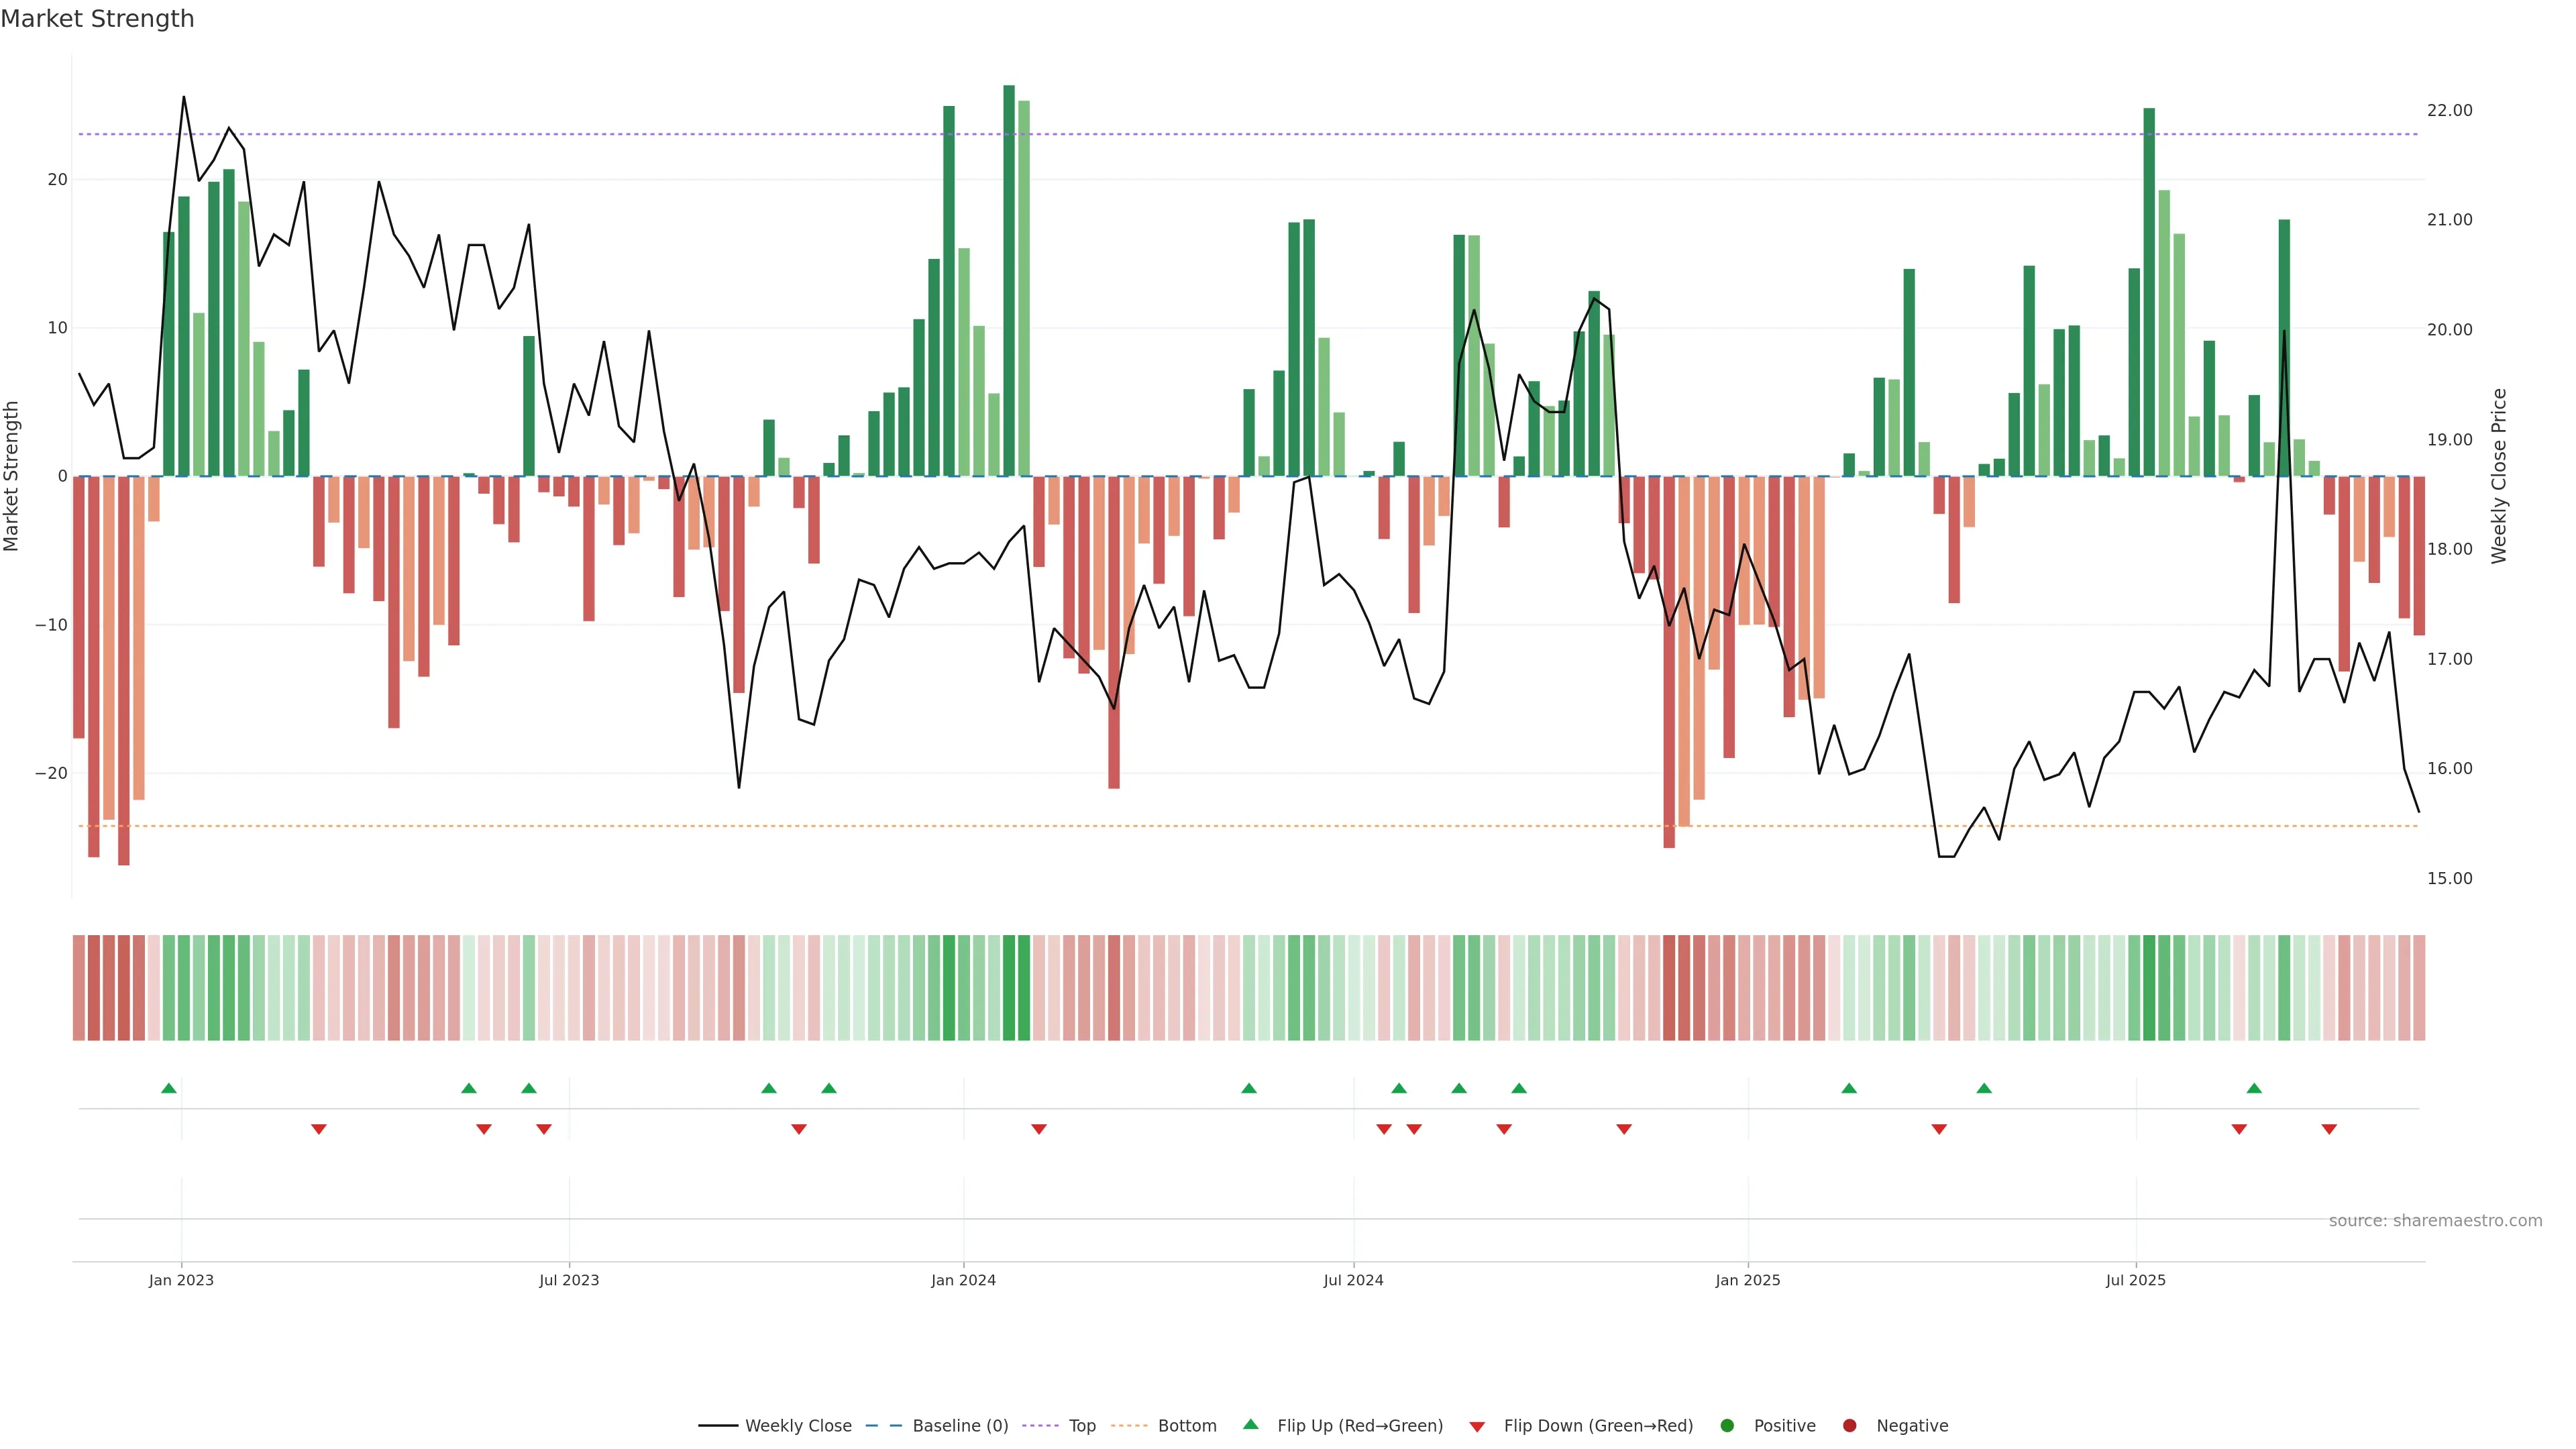Open the source sharemaestro.com text

pos(2435,1220)
